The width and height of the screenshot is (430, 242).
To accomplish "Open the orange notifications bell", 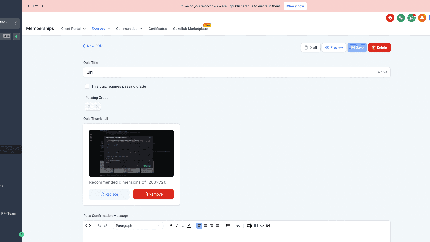I will click(x=422, y=18).
